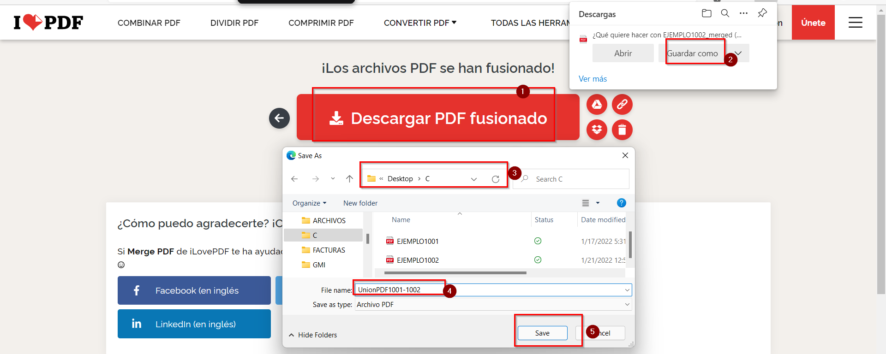The width and height of the screenshot is (886, 354).
Task: Collapse folders with Hide Folders
Action: pyautogui.click(x=313, y=335)
